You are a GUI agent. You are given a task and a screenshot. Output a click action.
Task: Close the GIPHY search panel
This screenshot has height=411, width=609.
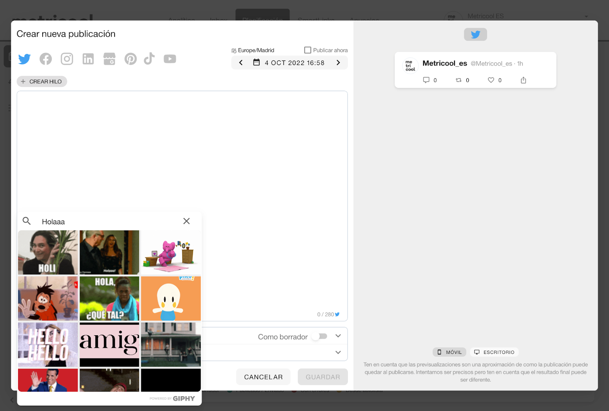pos(187,221)
